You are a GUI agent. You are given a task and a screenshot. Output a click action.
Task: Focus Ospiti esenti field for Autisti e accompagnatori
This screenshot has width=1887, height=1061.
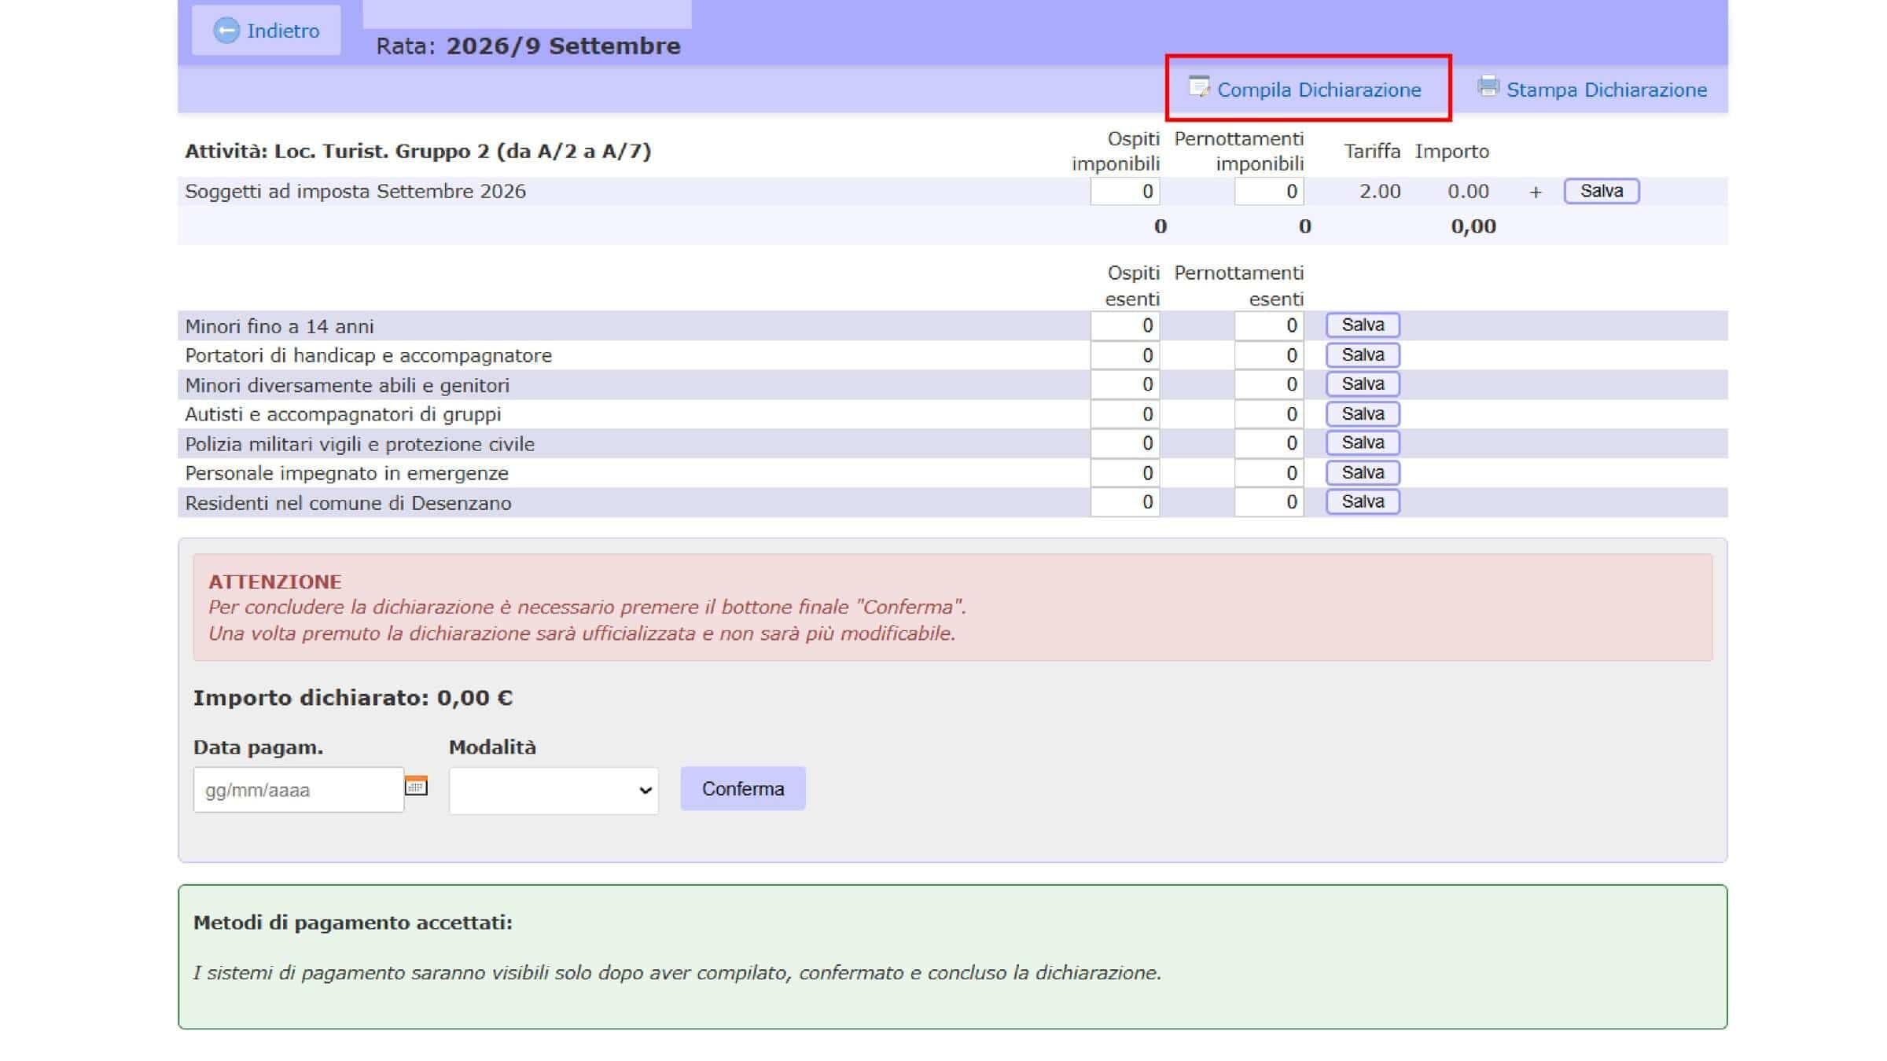1124,414
